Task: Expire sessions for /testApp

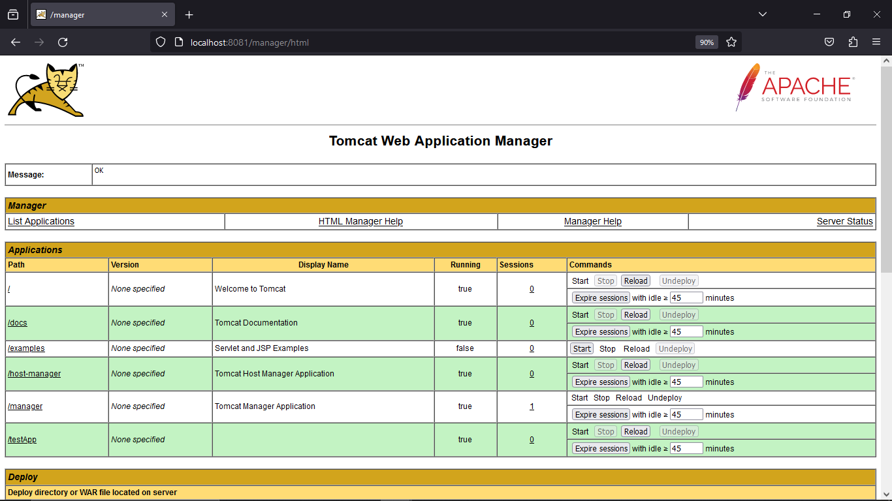Action: pyautogui.click(x=601, y=449)
